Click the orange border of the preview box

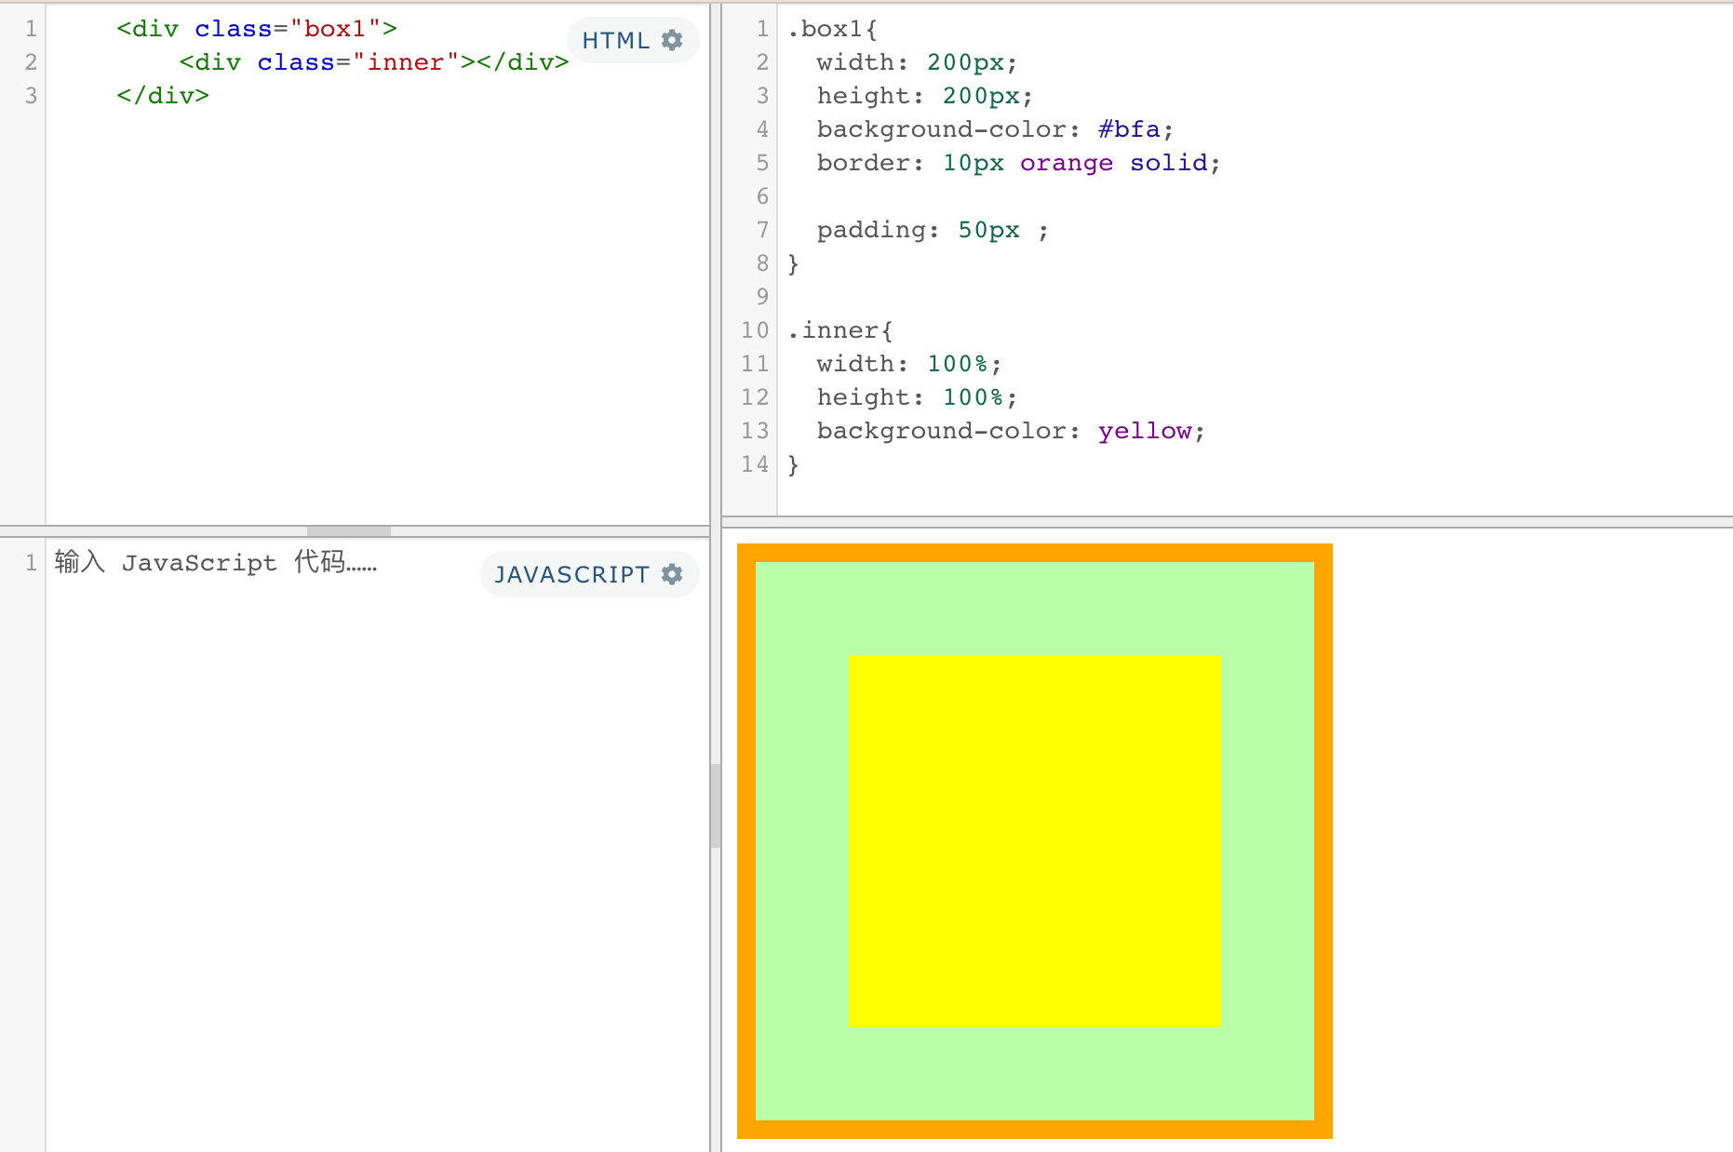(1034, 553)
